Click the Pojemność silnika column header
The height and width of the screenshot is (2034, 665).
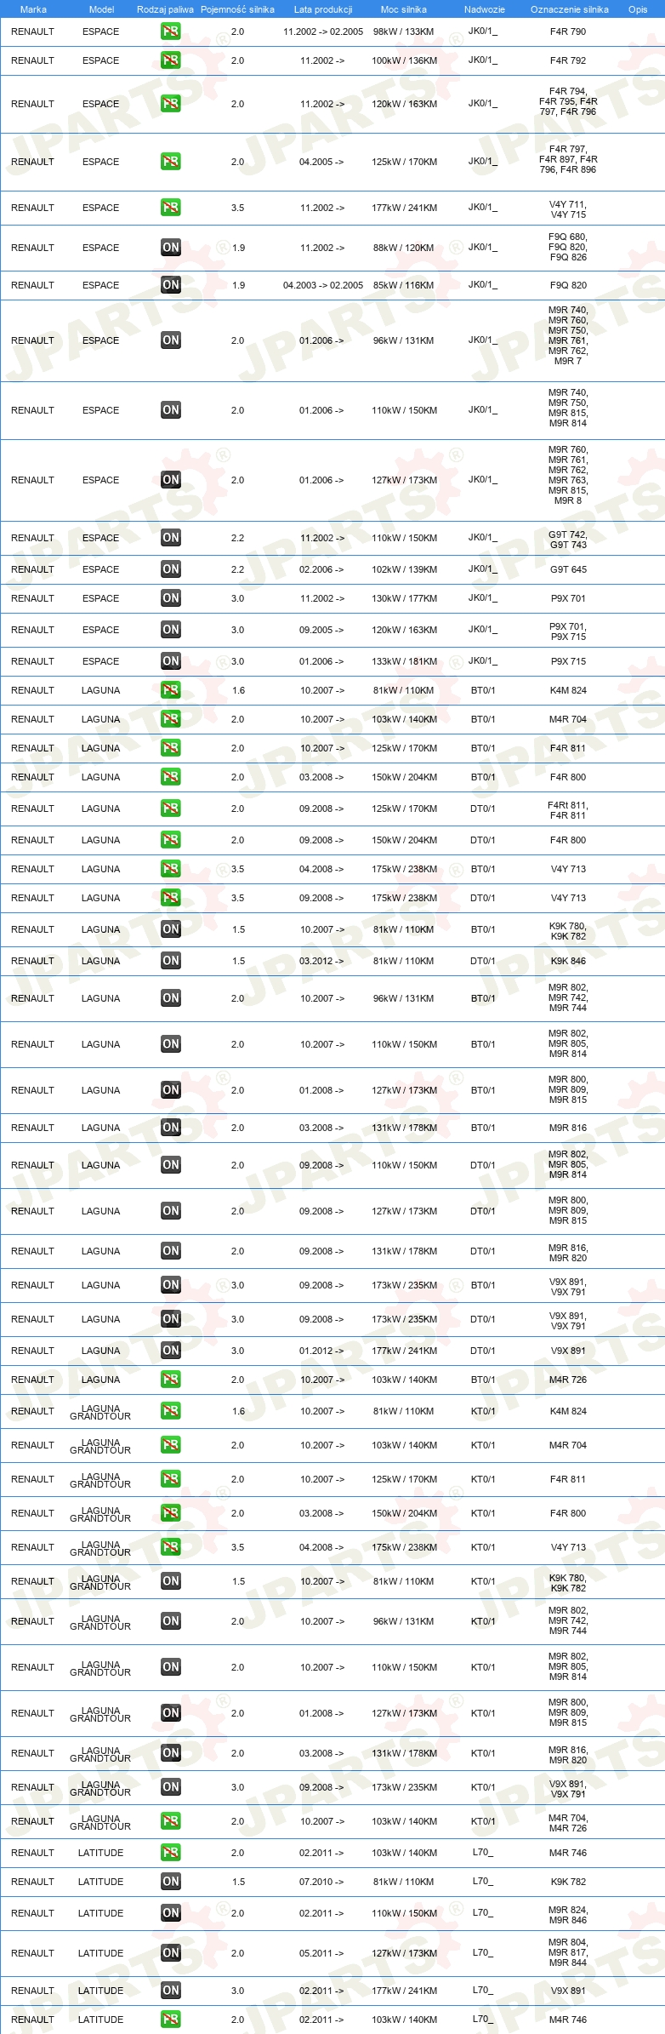pos(237,9)
